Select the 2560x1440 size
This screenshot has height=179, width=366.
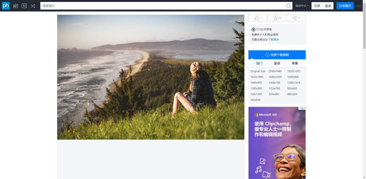(x=275, y=71)
